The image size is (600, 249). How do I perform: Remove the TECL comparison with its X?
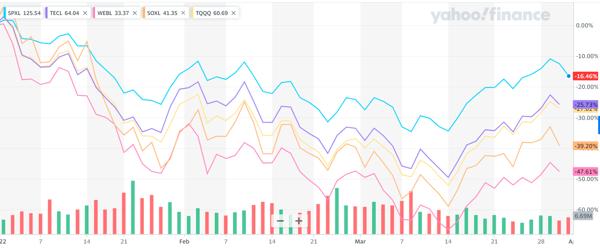(x=85, y=13)
